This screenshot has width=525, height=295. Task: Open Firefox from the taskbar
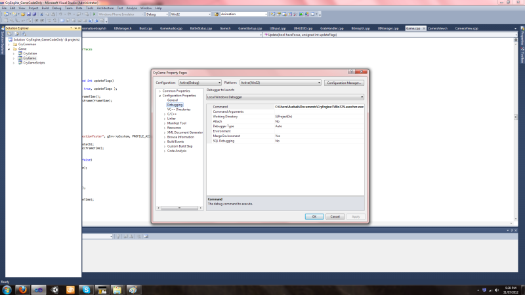(23, 290)
